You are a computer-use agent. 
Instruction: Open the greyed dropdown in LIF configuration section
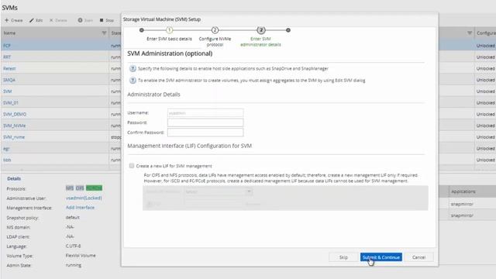pyautogui.click(x=219, y=191)
